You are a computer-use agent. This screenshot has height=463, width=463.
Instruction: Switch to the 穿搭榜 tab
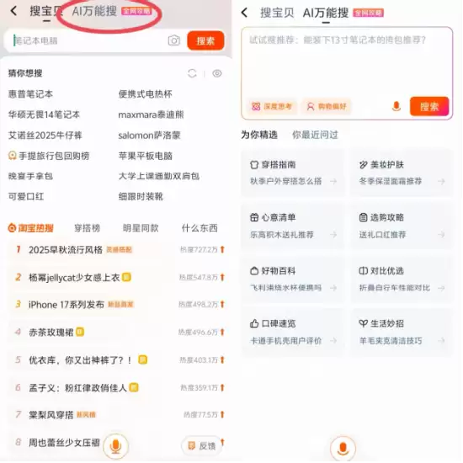coord(87,228)
